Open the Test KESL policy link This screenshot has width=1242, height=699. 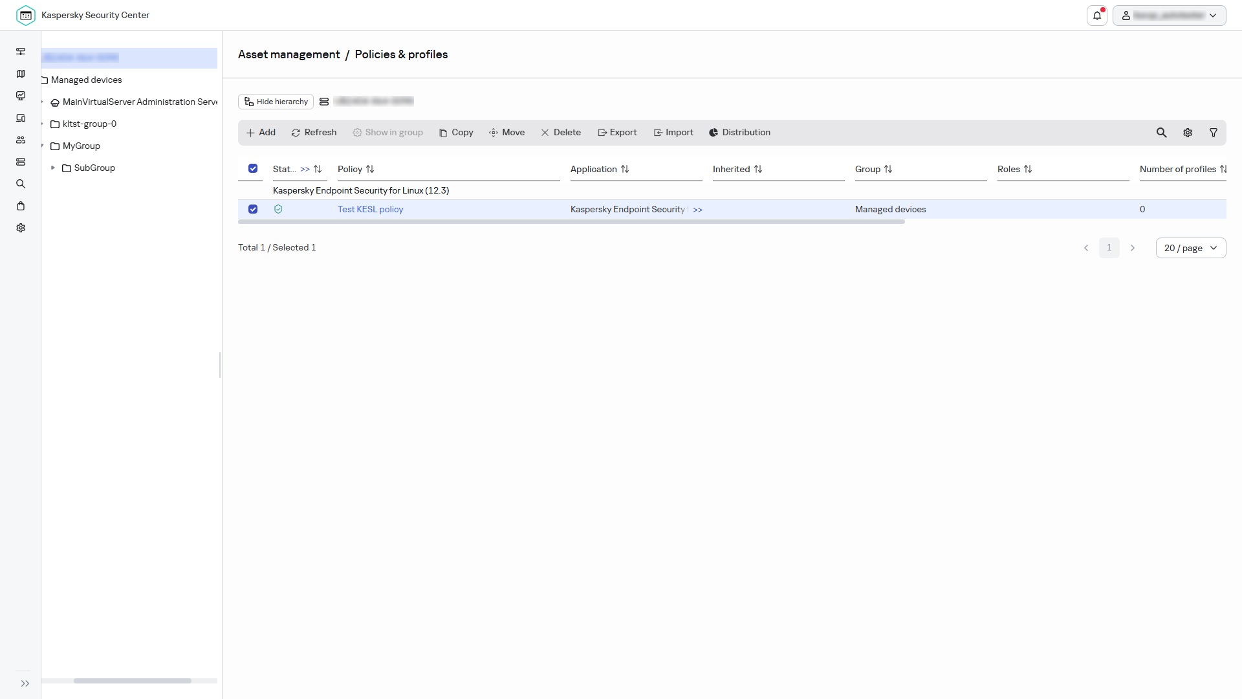[370, 210]
